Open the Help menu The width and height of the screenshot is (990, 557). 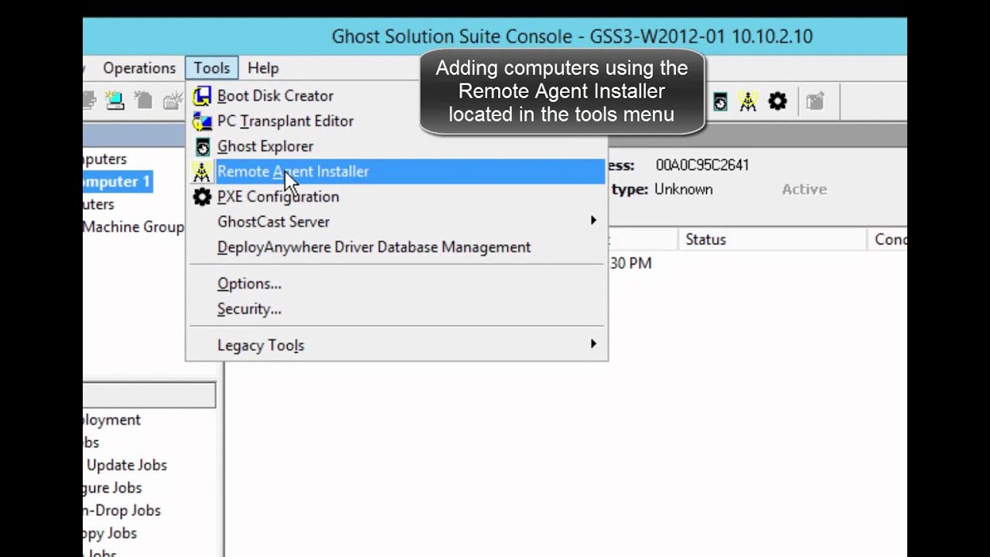(x=263, y=68)
